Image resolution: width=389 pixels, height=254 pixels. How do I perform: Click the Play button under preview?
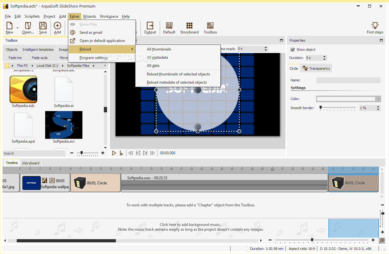point(114,153)
